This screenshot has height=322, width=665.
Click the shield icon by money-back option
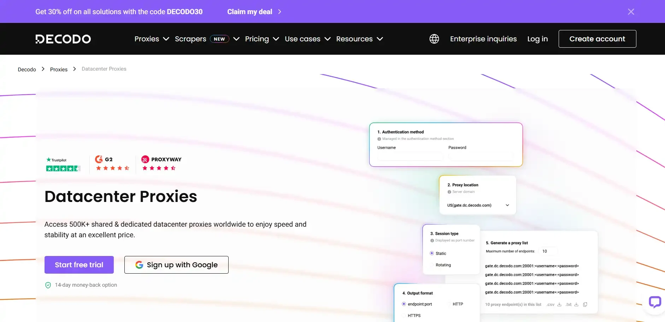click(48, 285)
